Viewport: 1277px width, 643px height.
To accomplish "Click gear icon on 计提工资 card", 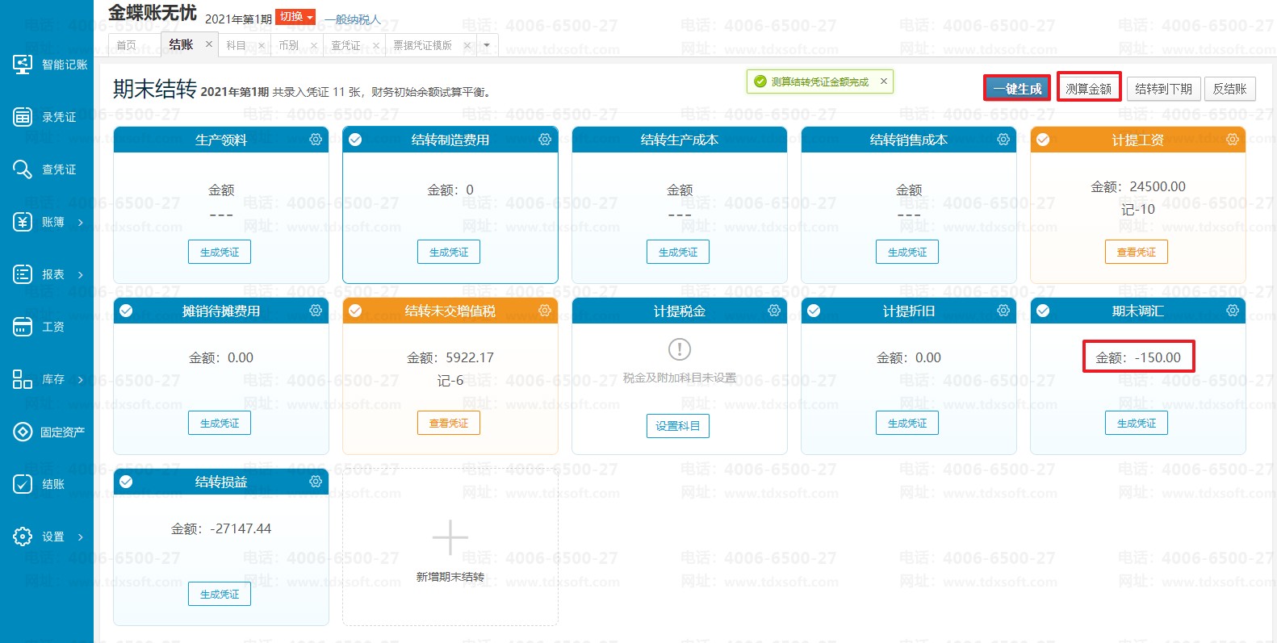I will tap(1233, 140).
